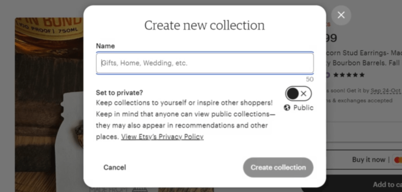Toggle the Set to private switch

tap(298, 94)
